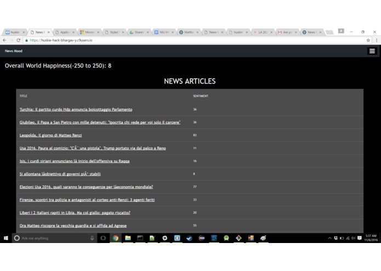Open a new tab with the new-tab button
This screenshot has width=381, height=271.
tap(329, 32)
